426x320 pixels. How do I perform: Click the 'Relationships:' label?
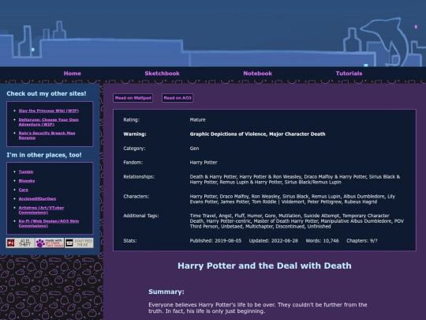coord(139,177)
